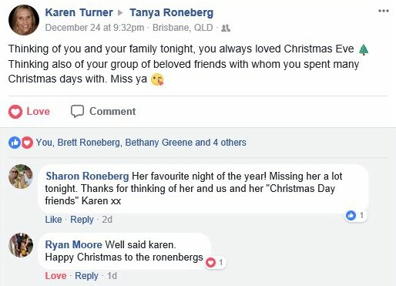Reply to Sharon Roneberg's comment
The width and height of the screenshot is (396, 286).
pos(82,220)
